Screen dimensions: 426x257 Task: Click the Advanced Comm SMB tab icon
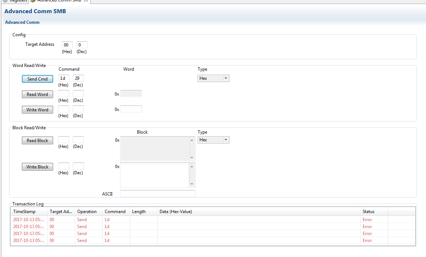[x=33, y=1]
